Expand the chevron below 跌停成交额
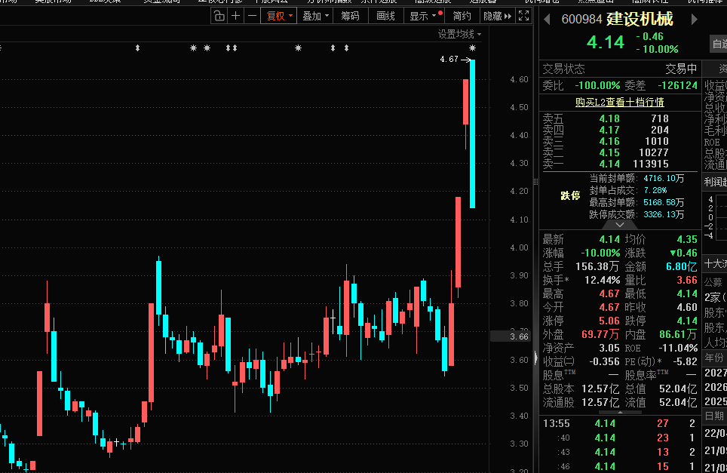Image resolution: width=727 pixels, height=473 pixels. [620, 225]
